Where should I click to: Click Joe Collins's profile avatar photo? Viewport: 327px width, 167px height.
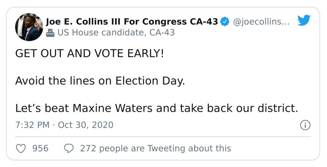pos(29,27)
